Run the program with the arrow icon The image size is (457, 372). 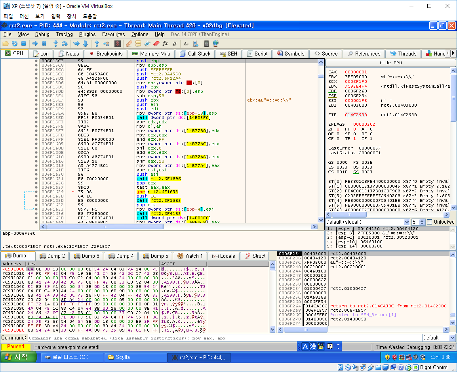(x=35, y=44)
